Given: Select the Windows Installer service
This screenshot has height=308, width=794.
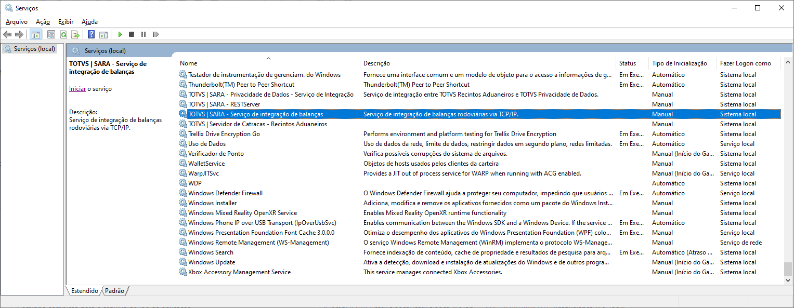Looking at the screenshot, I should click(x=479, y=203).
